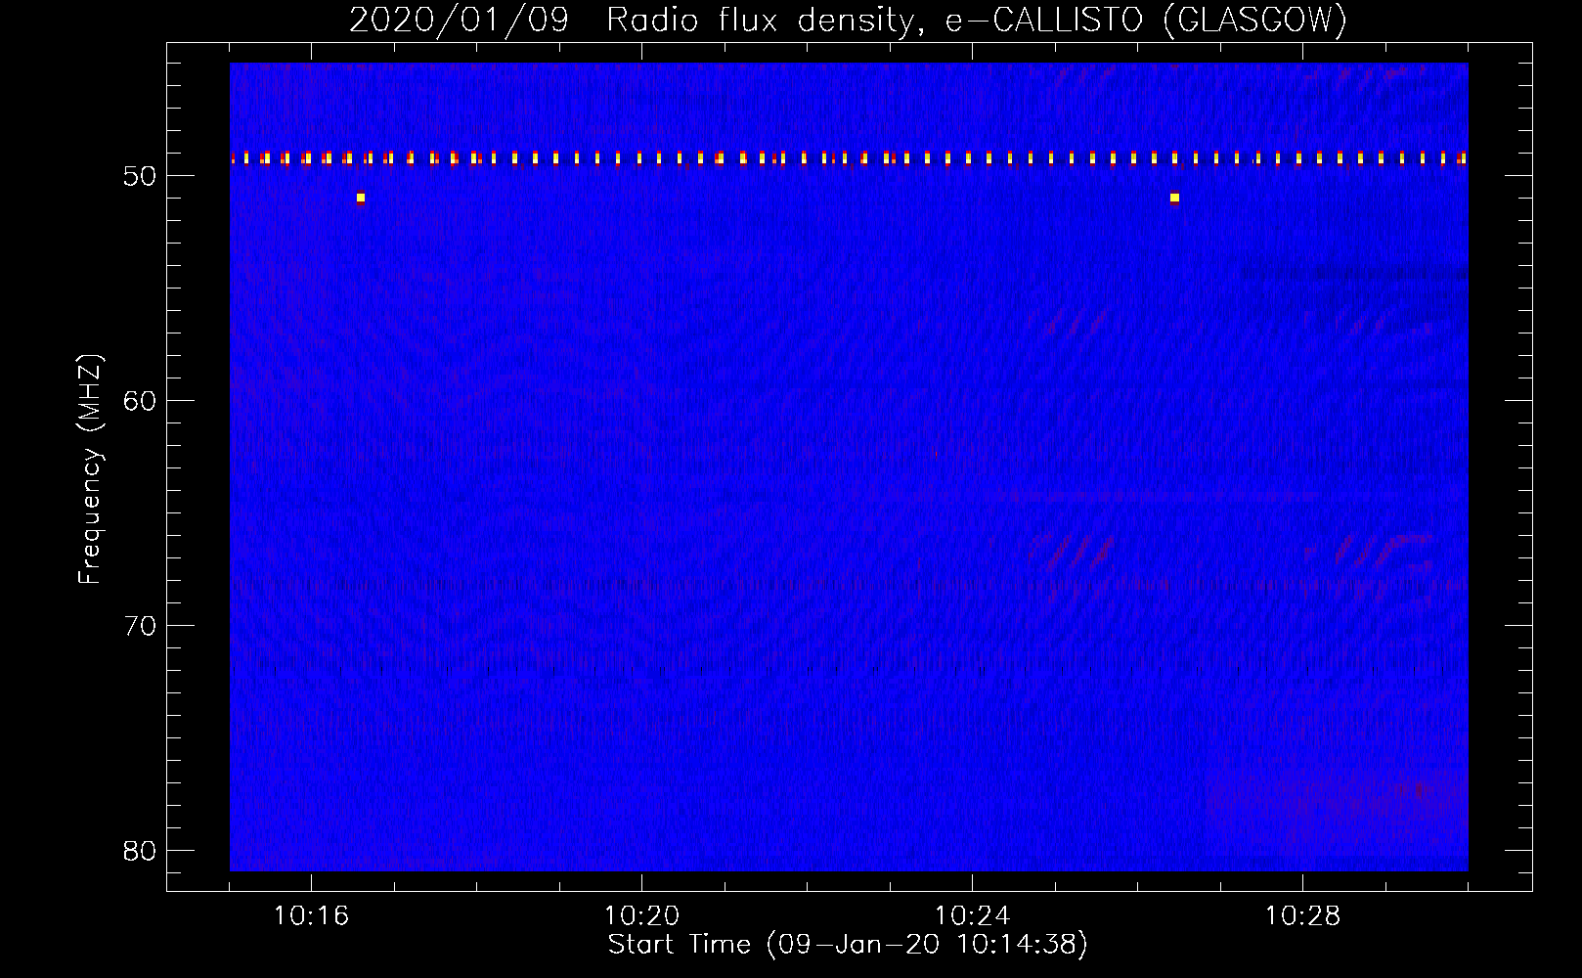Image resolution: width=1582 pixels, height=978 pixels.
Task: Click the 10:20 time tick label
Action: point(641,916)
